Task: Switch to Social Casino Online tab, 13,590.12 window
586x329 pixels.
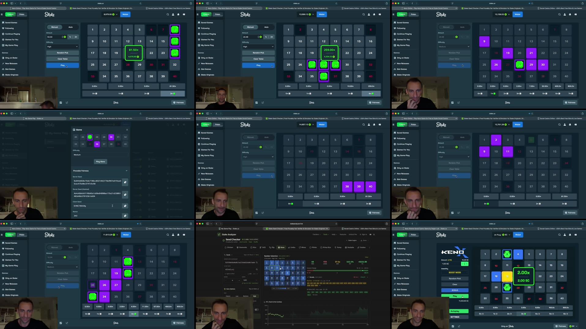Action: click(364, 8)
